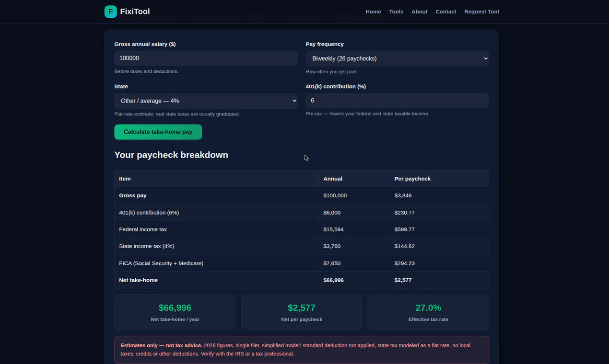Click the 'Net take-home / year' summary card
This screenshot has width=609, height=364.
[x=175, y=312]
